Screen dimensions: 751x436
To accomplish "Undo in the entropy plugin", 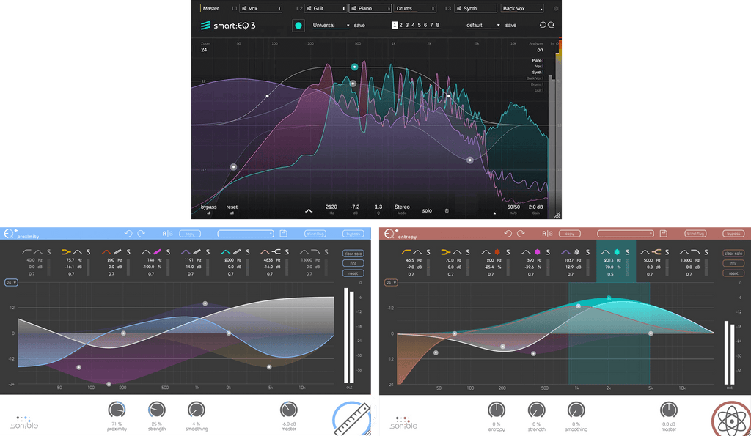I will 508,234.
